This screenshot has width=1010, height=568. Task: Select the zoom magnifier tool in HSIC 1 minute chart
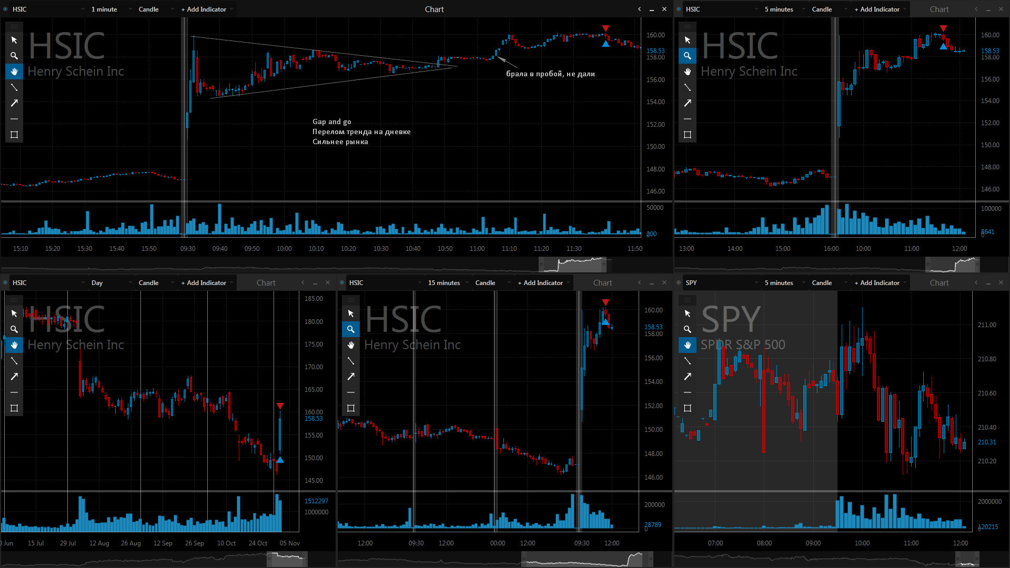tap(14, 56)
